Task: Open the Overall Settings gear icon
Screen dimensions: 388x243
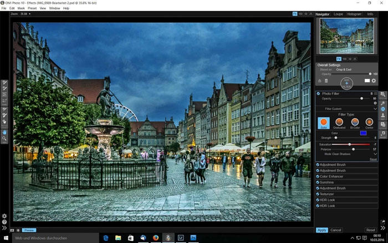Action: pos(374,80)
